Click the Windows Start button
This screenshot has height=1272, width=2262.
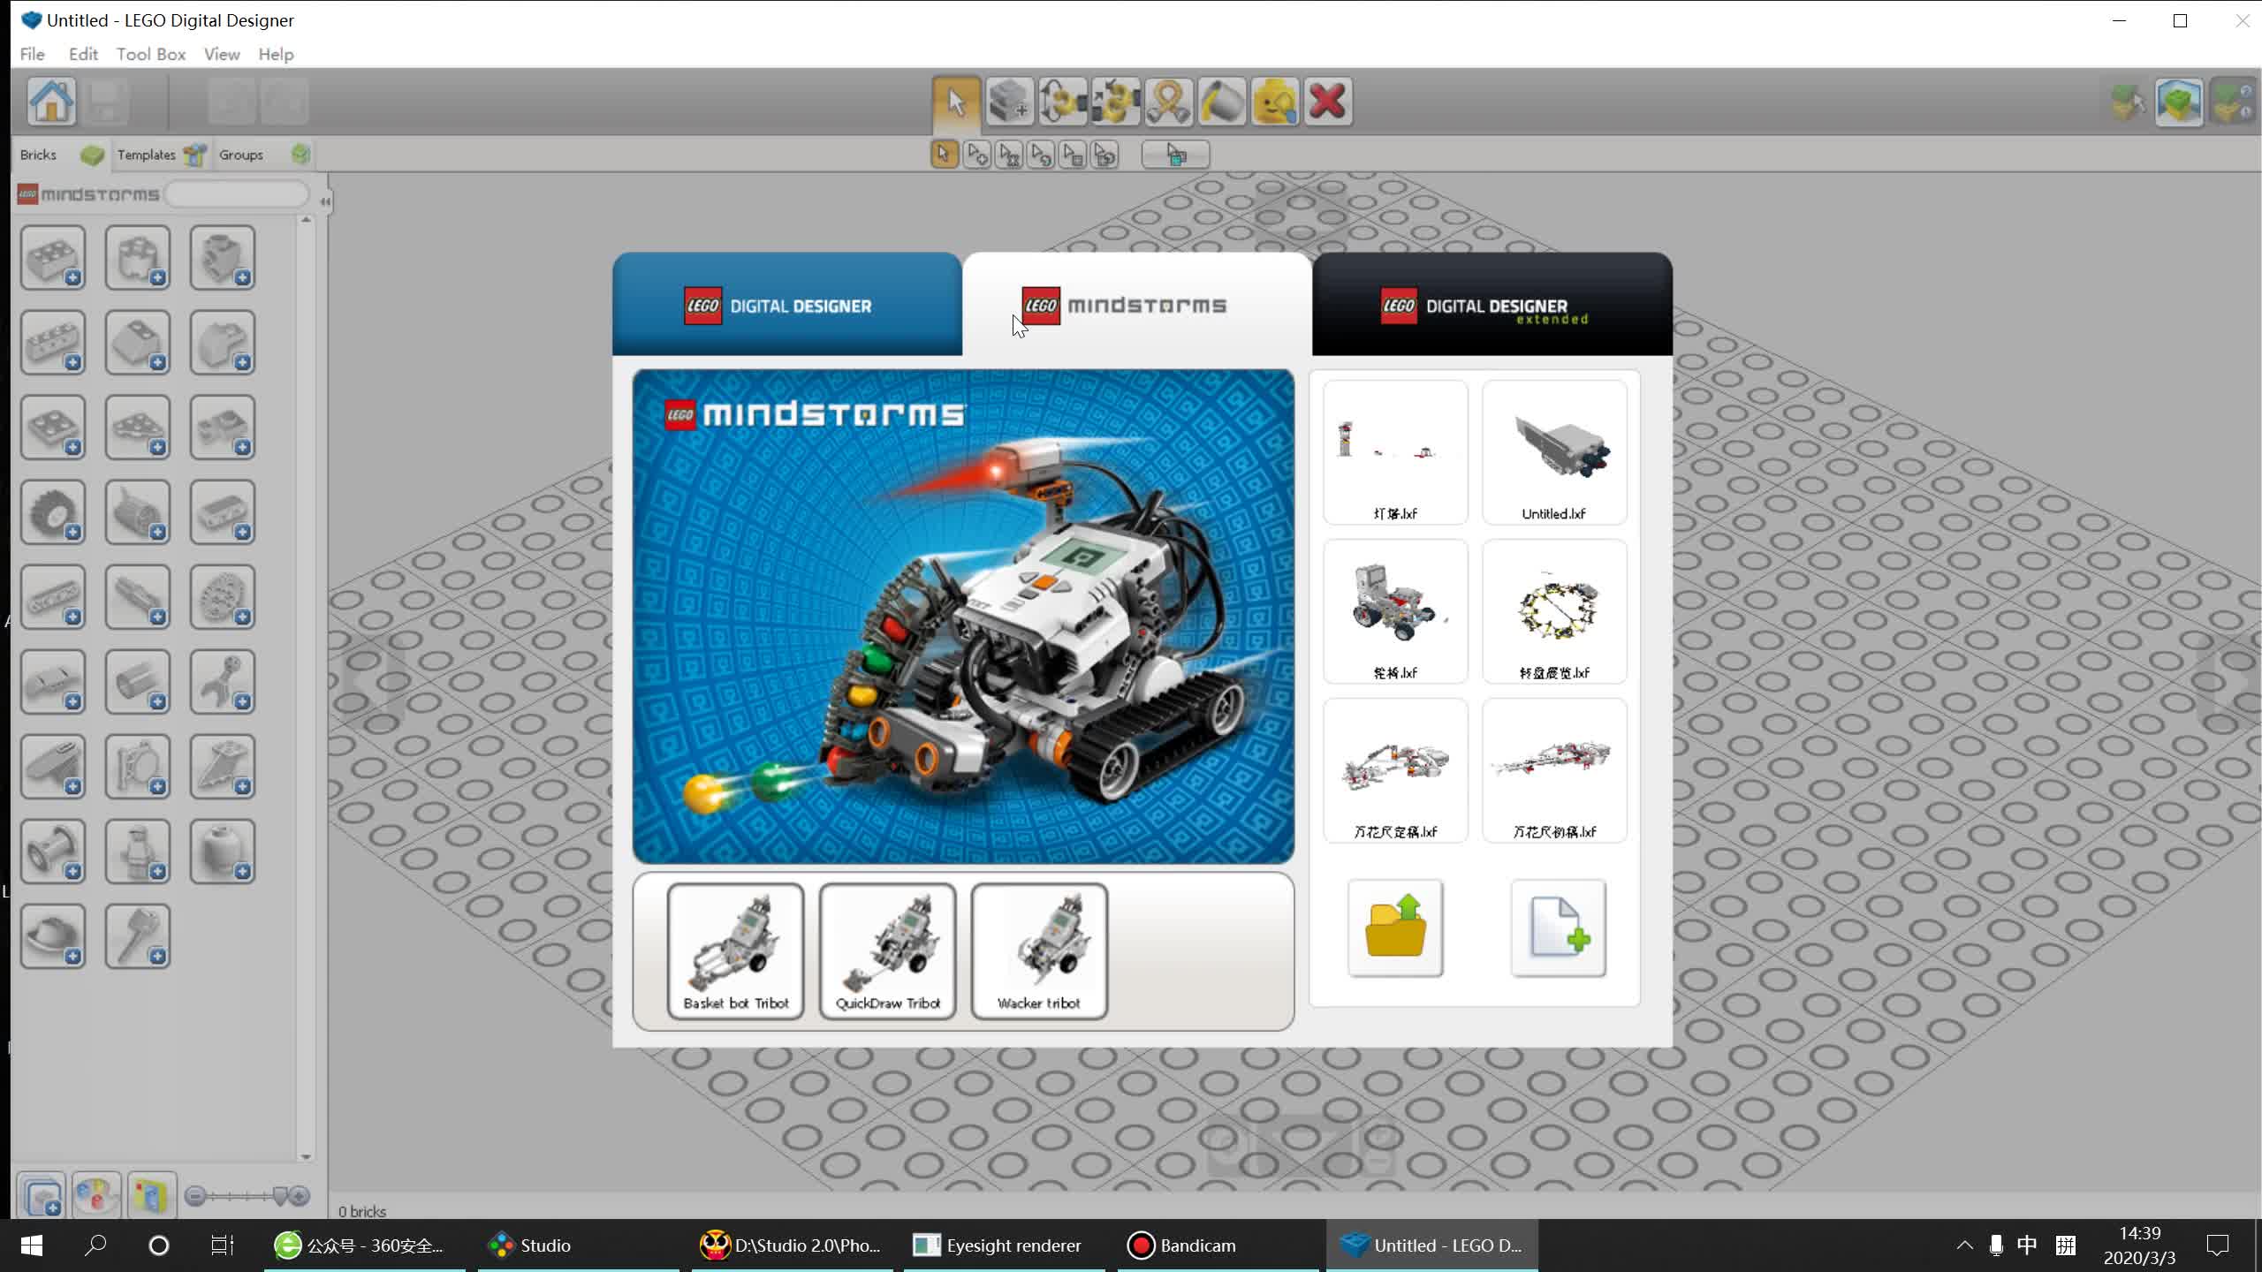click(32, 1245)
